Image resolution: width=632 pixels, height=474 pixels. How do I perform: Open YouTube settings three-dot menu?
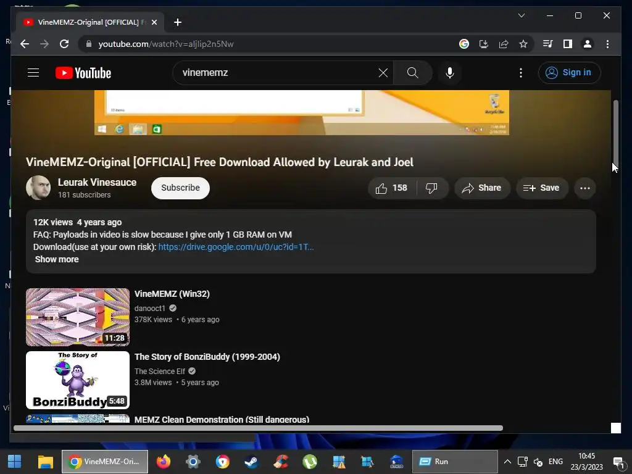[x=521, y=73]
